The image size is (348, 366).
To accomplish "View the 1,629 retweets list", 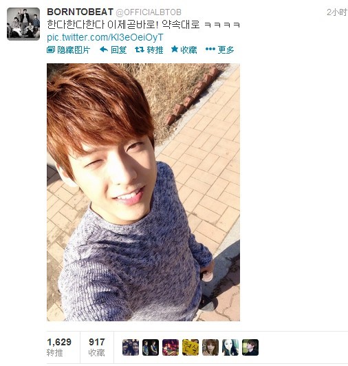I will click(59, 347).
